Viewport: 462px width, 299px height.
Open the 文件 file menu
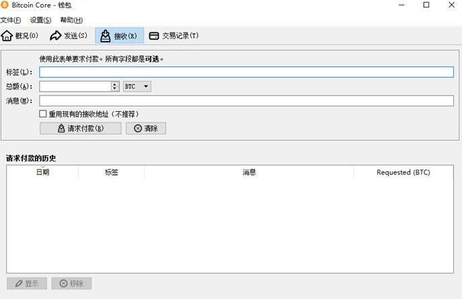11,20
